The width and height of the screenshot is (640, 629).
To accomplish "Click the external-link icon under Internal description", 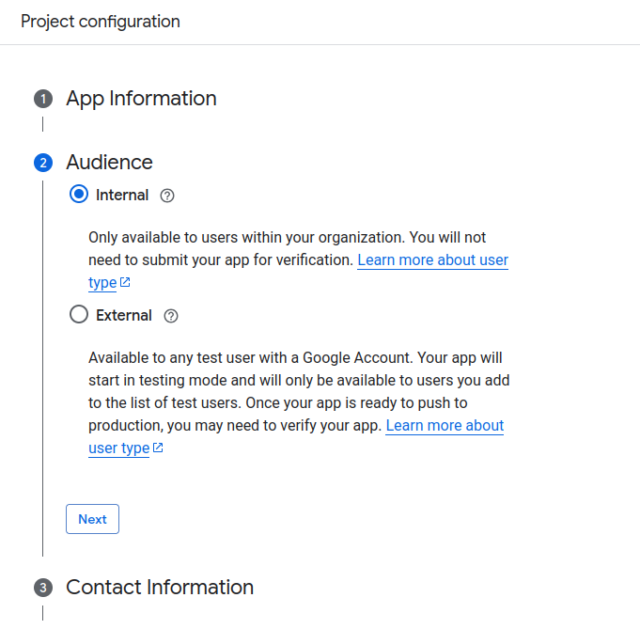I will click(125, 282).
